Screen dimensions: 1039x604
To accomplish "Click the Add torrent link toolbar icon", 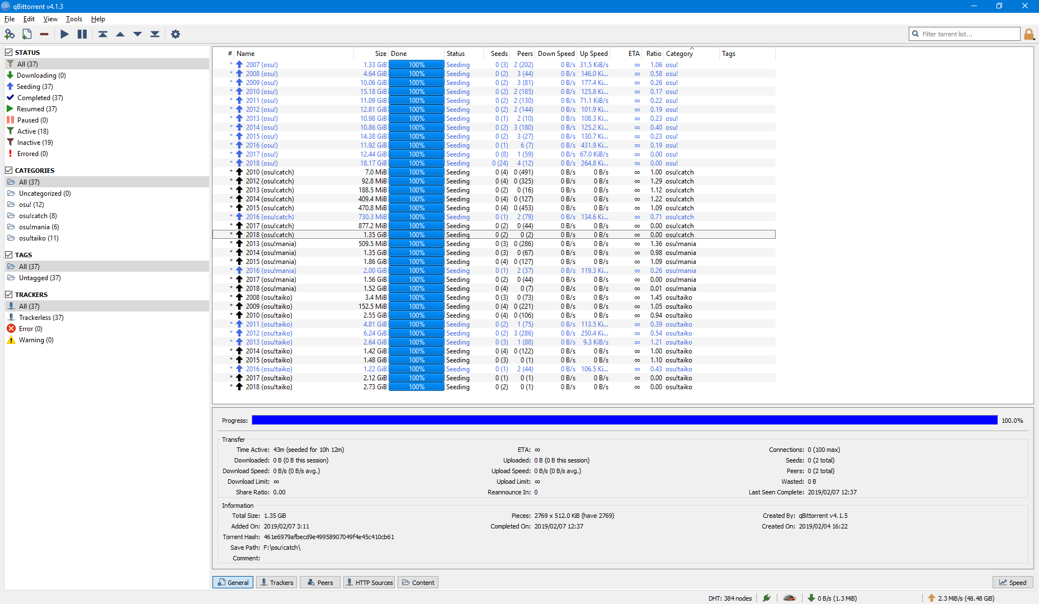I will 10,34.
